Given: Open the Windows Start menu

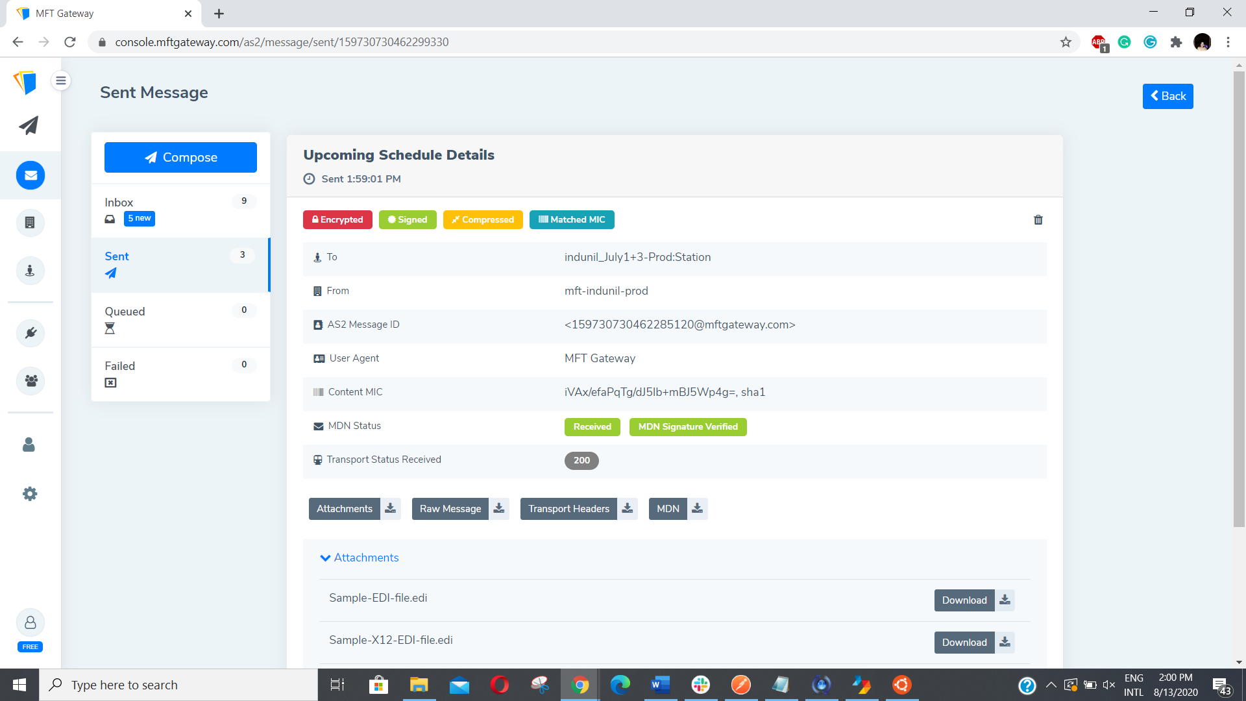Looking at the screenshot, I should coord(19,685).
